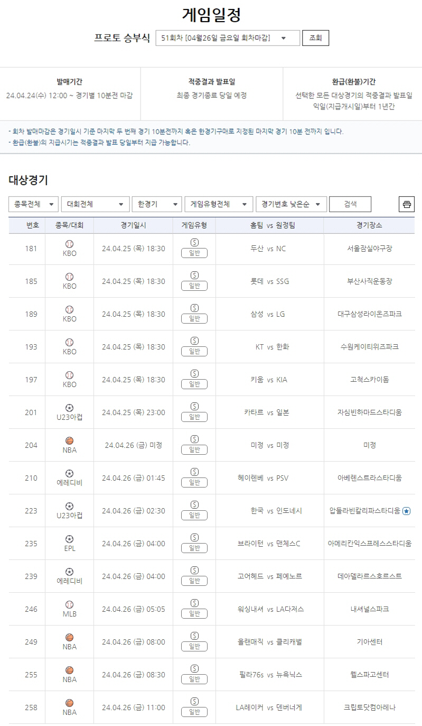Click the 게임유형 column header
The height and width of the screenshot is (726, 422).
pos(194,225)
